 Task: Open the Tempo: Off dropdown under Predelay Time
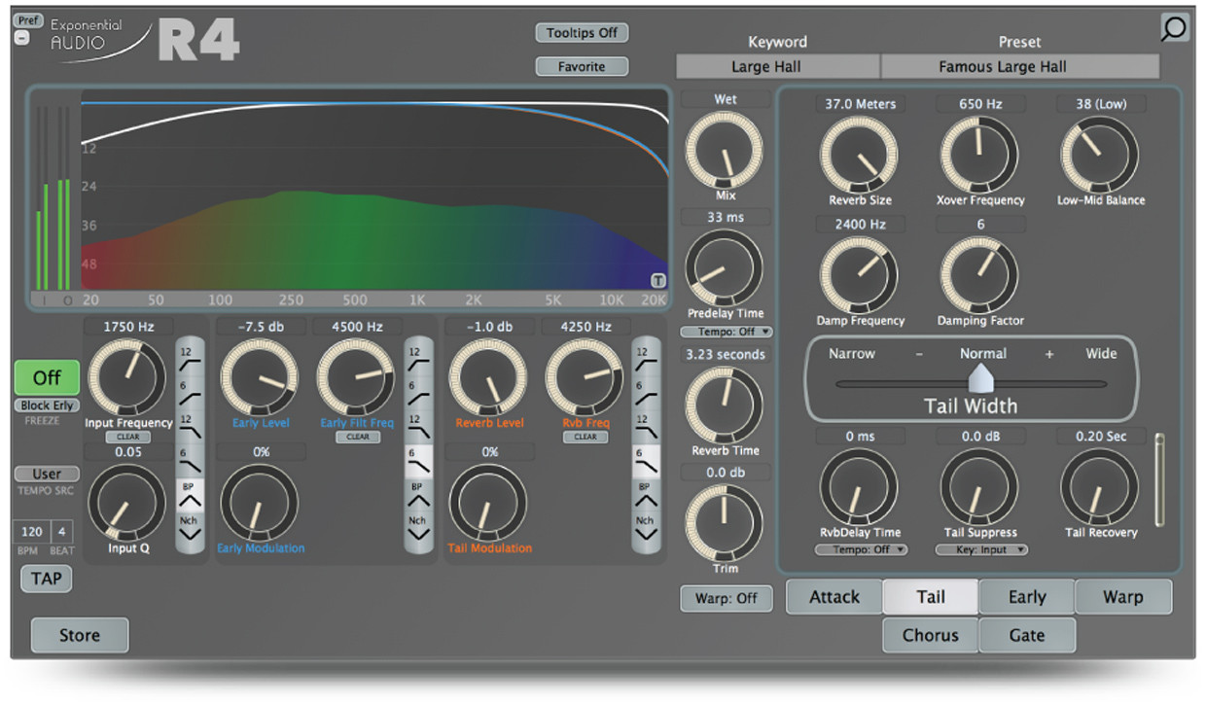coord(726,333)
